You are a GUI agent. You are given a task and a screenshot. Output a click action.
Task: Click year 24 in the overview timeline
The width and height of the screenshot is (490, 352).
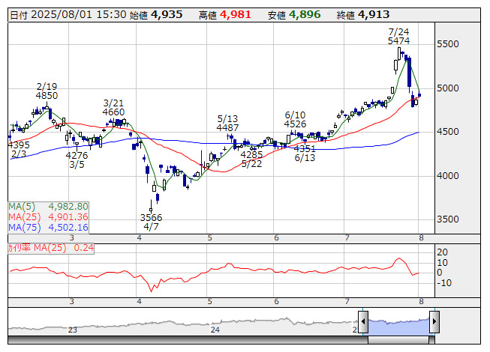tap(215, 329)
